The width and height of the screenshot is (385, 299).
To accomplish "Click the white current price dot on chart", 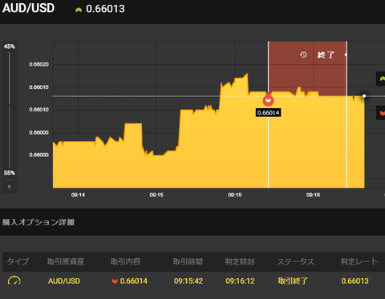I will (364, 96).
